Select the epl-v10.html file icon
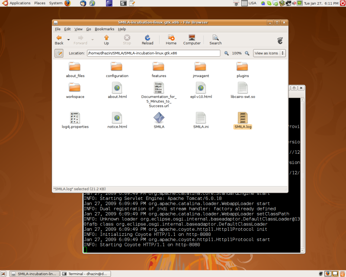This screenshot has width=346, height=277. pyautogui.click(x=201, y=88)
